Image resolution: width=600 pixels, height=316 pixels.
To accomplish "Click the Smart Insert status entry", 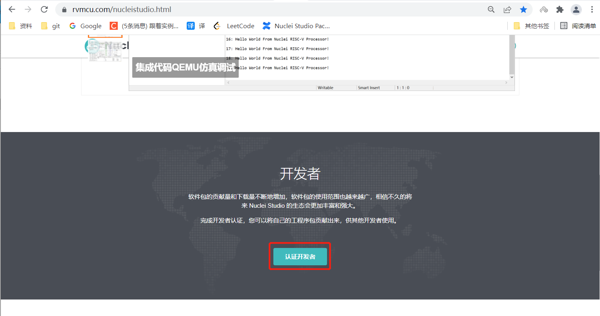I will 369,88.
